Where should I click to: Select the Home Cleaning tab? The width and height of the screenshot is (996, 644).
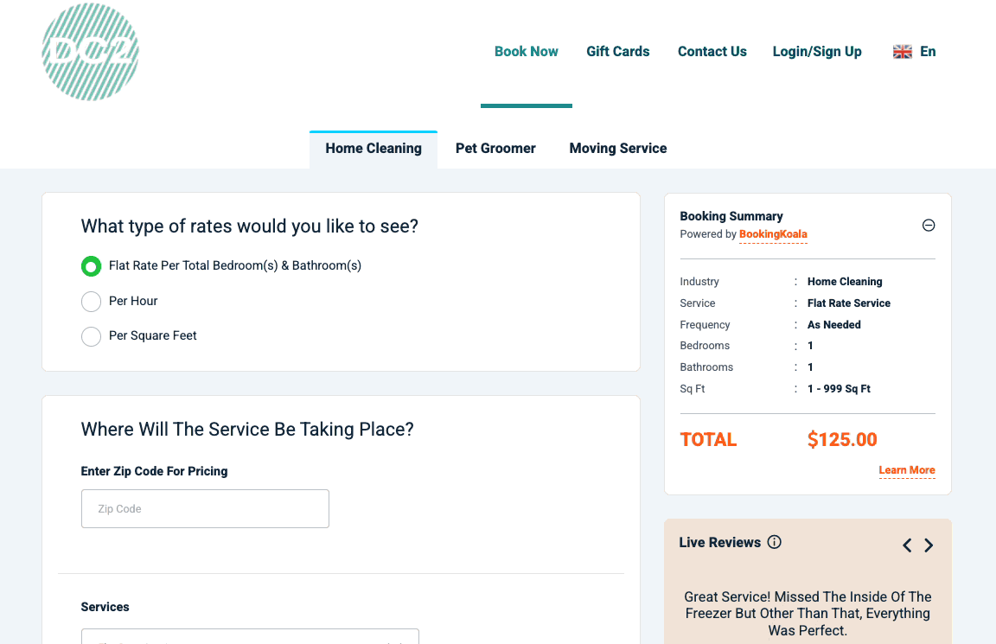pos(373,149)
